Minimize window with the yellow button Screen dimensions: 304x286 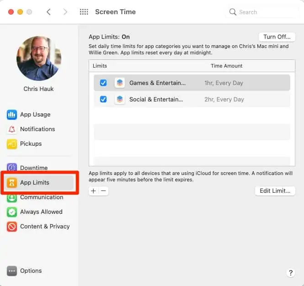coord(20,12)
